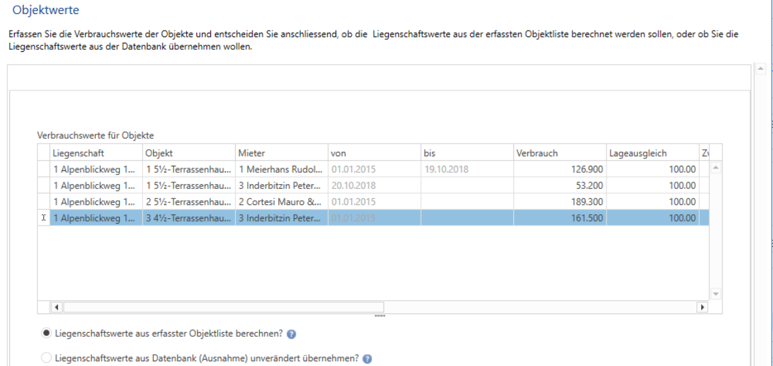Screen dimensions: 773x366
Task: Click the outer panel's scroll-up arrow
Action: (760, 69)
